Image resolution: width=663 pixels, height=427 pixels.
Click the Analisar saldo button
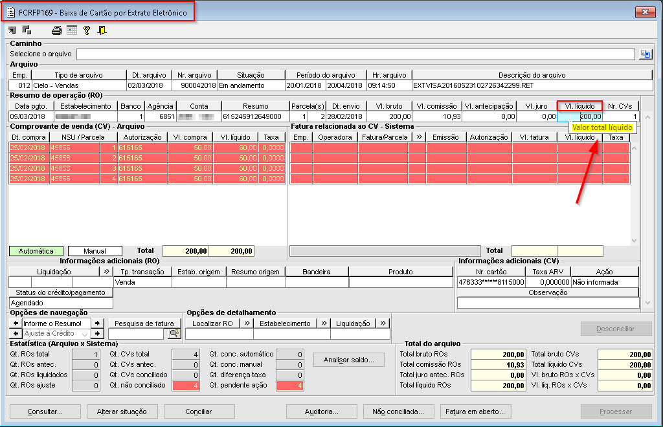pyautogui.click(x=349, y=360)
